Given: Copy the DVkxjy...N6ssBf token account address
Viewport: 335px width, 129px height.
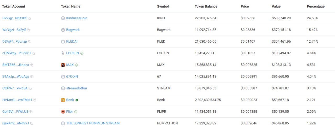Looking at the screenshot, I should (x=29, y=18).
